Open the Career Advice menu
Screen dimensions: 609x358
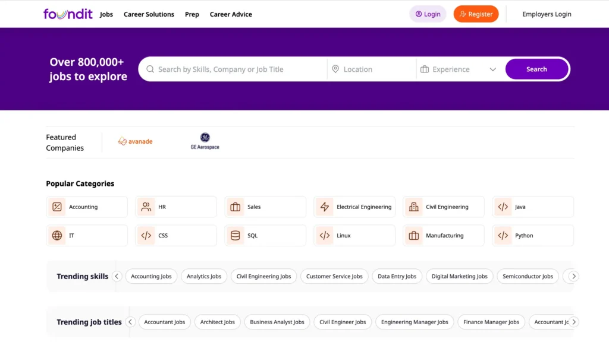pos(231,14)
